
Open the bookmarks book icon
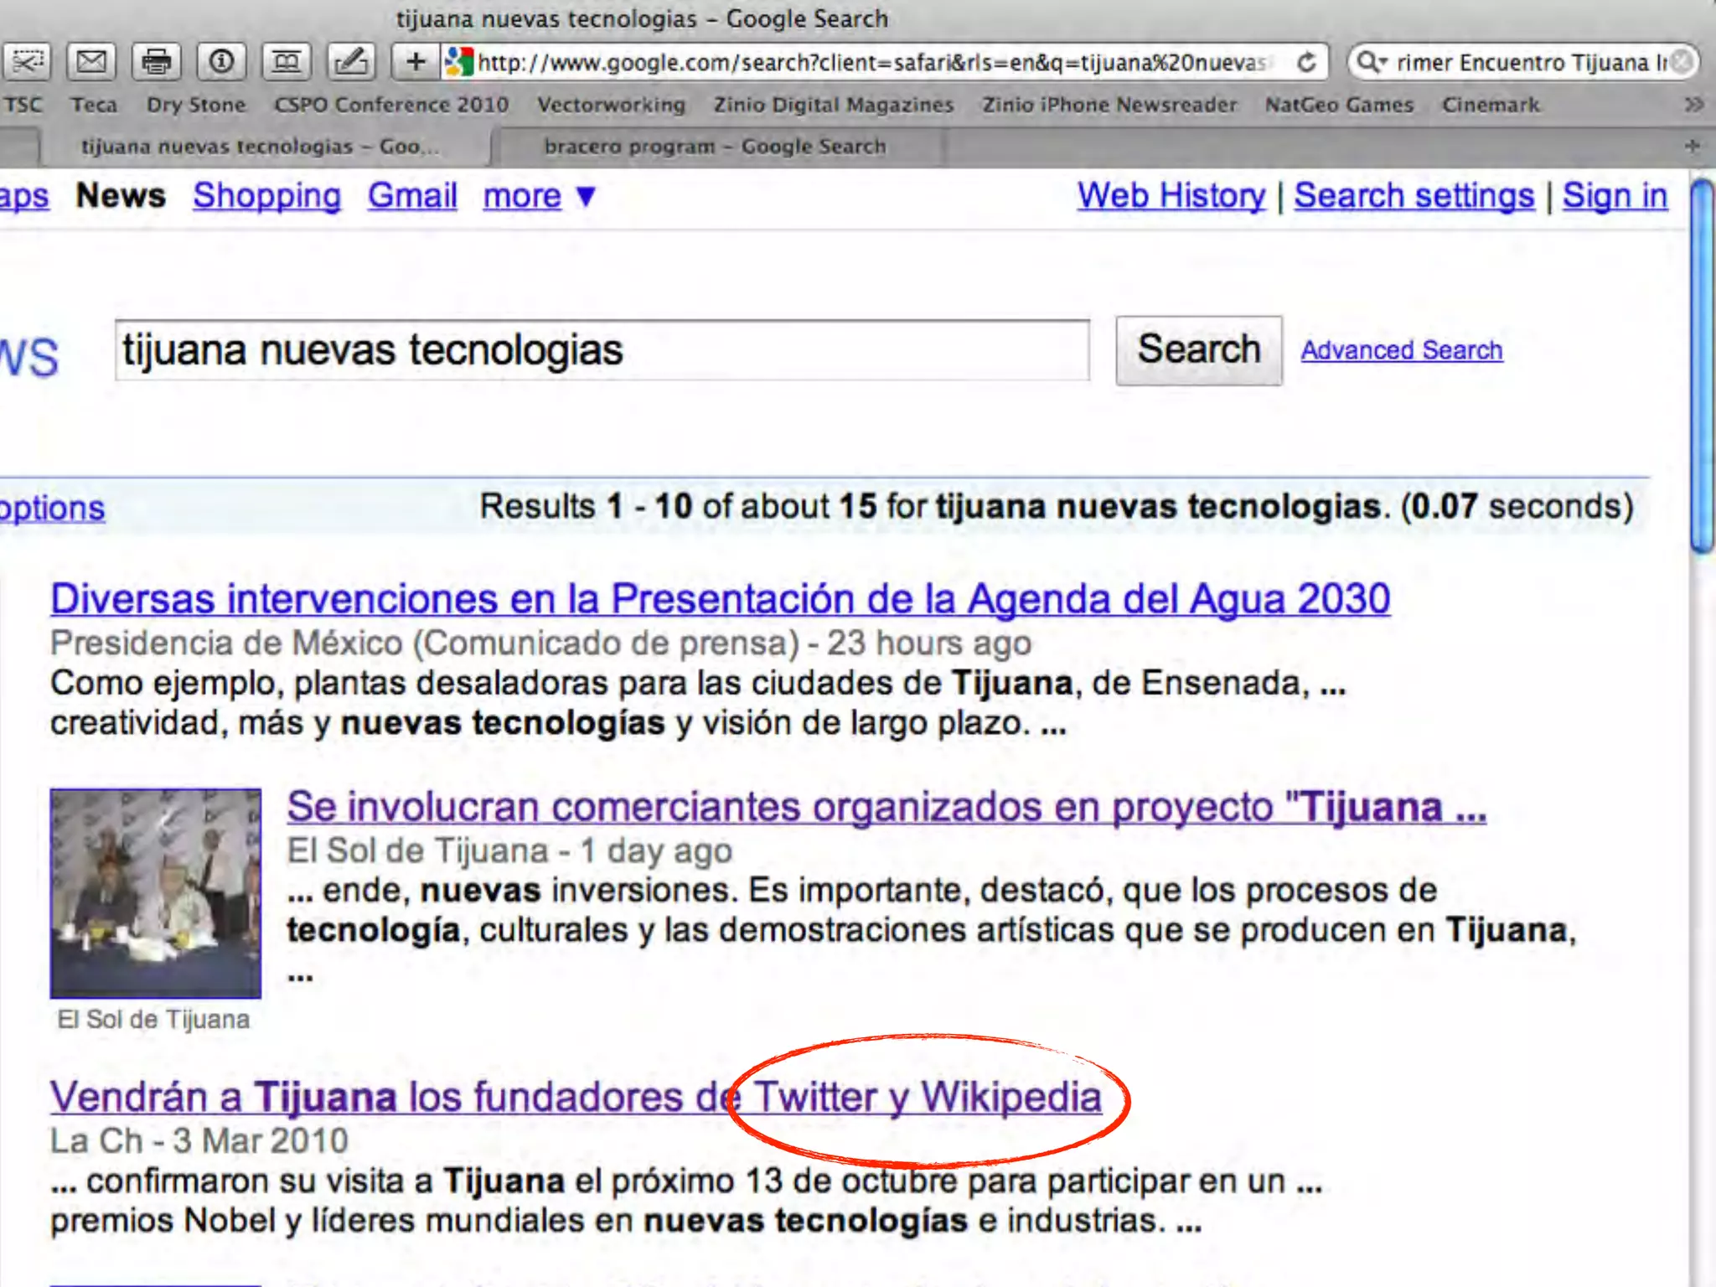[286, 61]
